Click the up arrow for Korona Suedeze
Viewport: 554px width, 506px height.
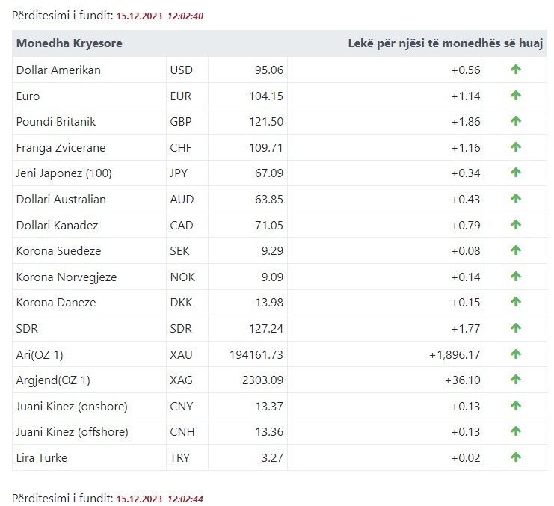[x=515, y=250]
